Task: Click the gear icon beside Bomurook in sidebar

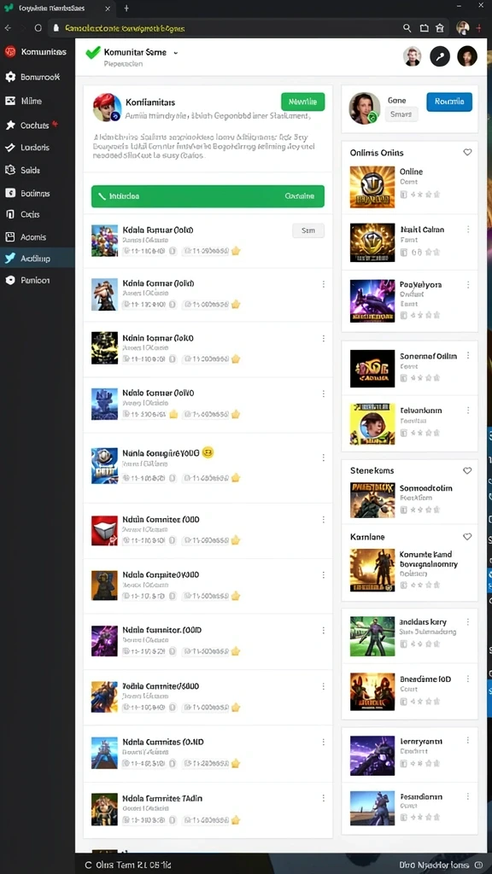Action: click(10, 77)
